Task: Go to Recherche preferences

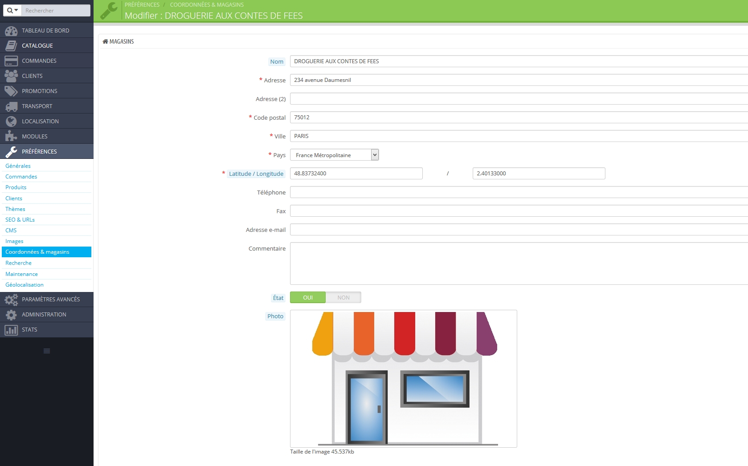Action: [x=47, y=263]
